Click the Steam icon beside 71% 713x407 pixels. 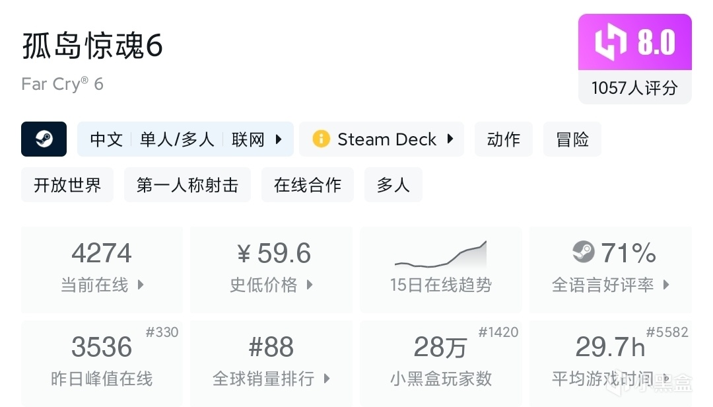(584, 252)
